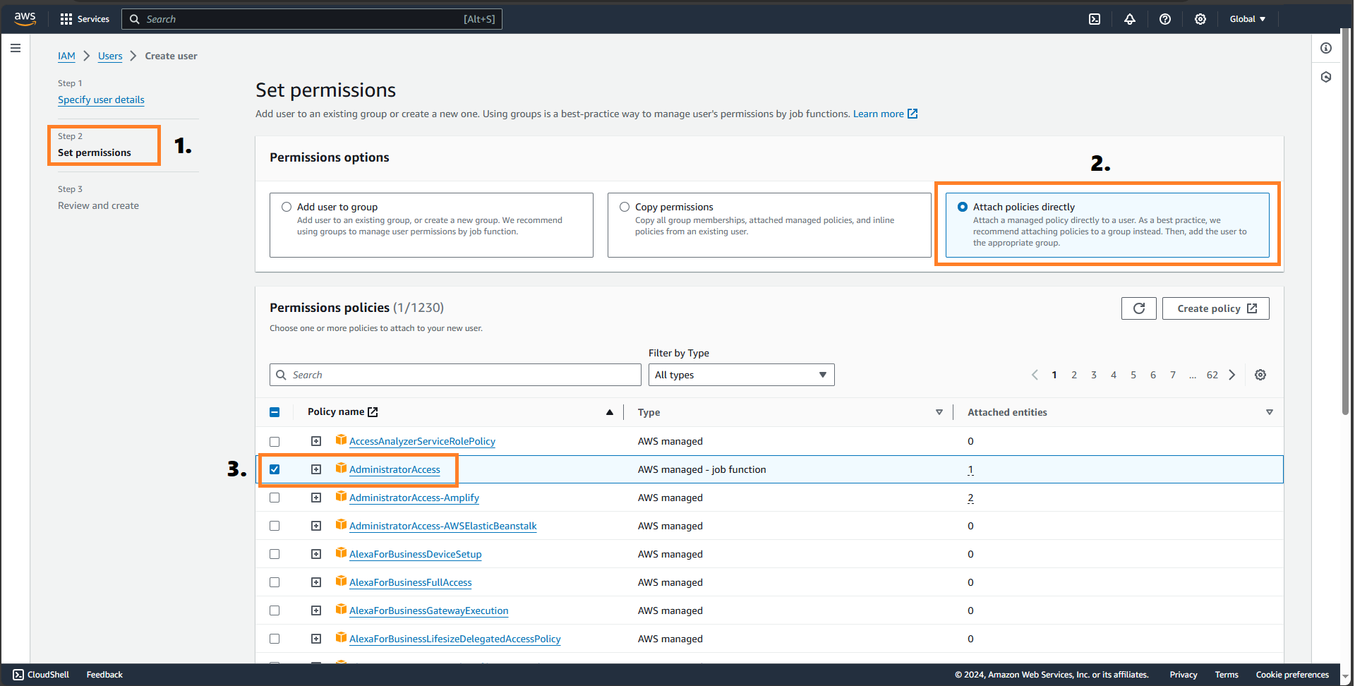This screenshot has height=686, width=1355.
Task: Open Users breadcrumb link
Action: click(x=110, y=56)
